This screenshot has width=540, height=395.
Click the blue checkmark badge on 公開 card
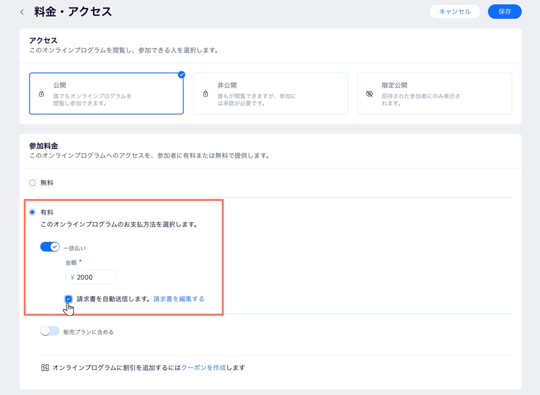tap(181, 74)
